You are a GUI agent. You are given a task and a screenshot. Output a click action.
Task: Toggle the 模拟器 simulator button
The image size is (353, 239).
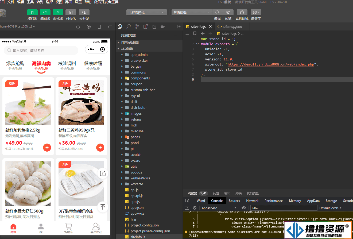32,12
